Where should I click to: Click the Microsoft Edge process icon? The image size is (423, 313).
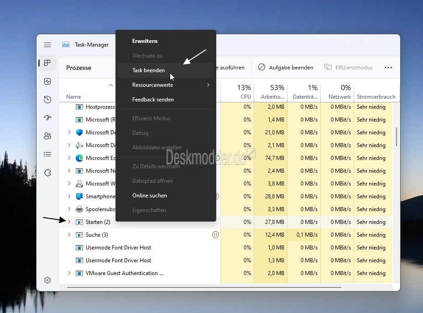79,158
